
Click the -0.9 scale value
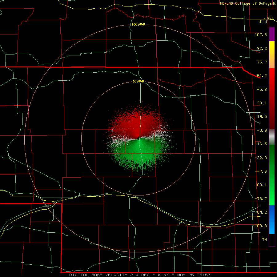coord(262,130)
